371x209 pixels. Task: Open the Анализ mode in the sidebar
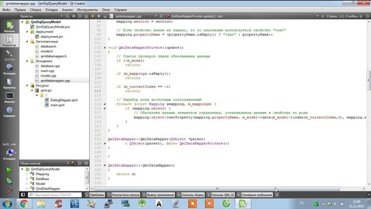9,98
